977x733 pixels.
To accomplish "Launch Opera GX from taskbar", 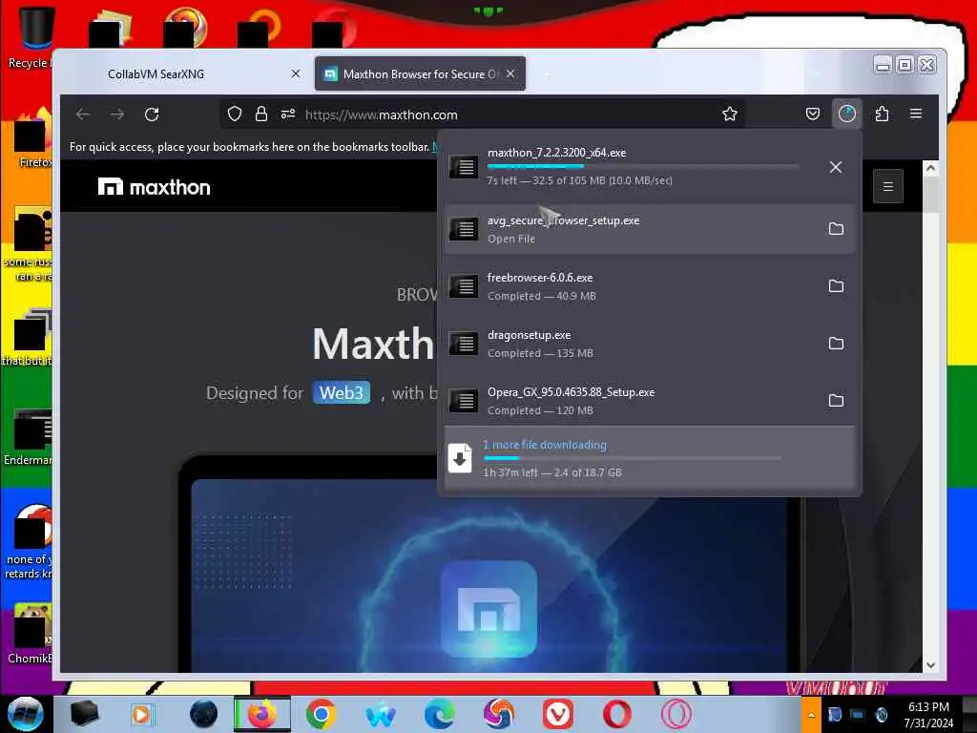I will (676, 714).
